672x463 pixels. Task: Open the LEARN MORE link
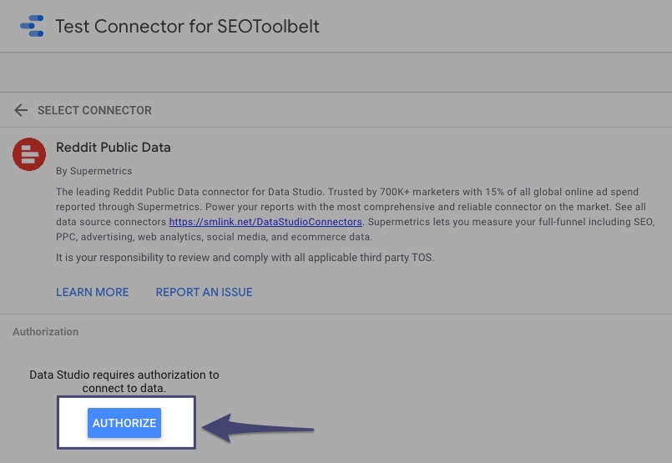92,292
